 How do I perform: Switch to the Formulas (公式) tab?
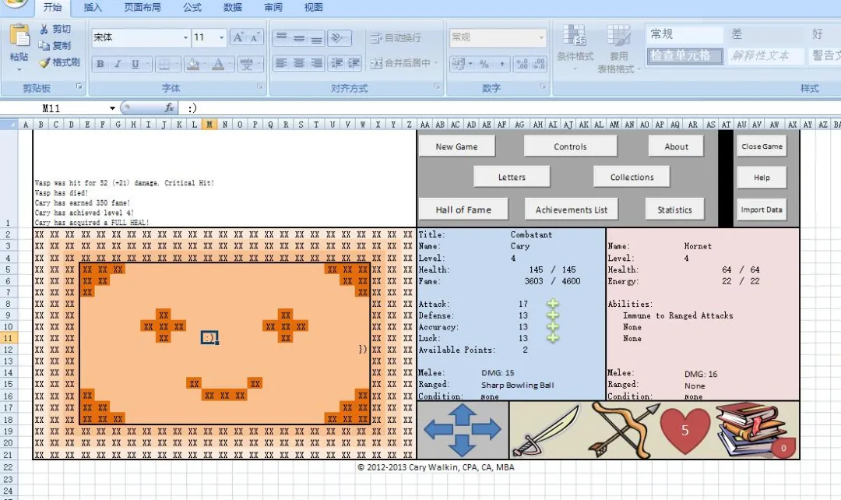pyautogui.click(x=192, y=7)
